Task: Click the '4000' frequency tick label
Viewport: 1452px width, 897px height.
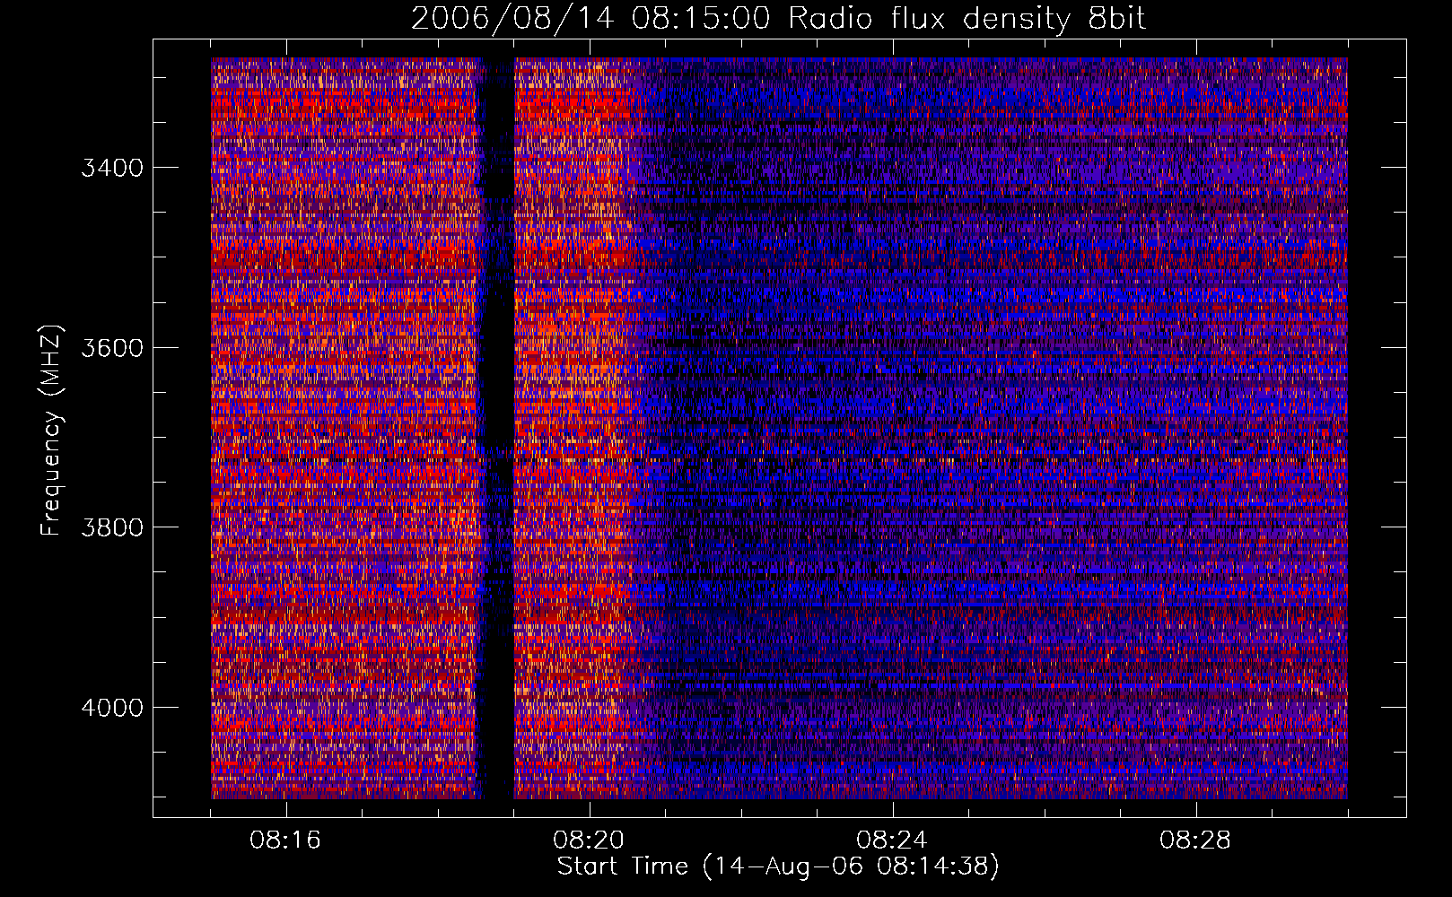Action: 112,707
